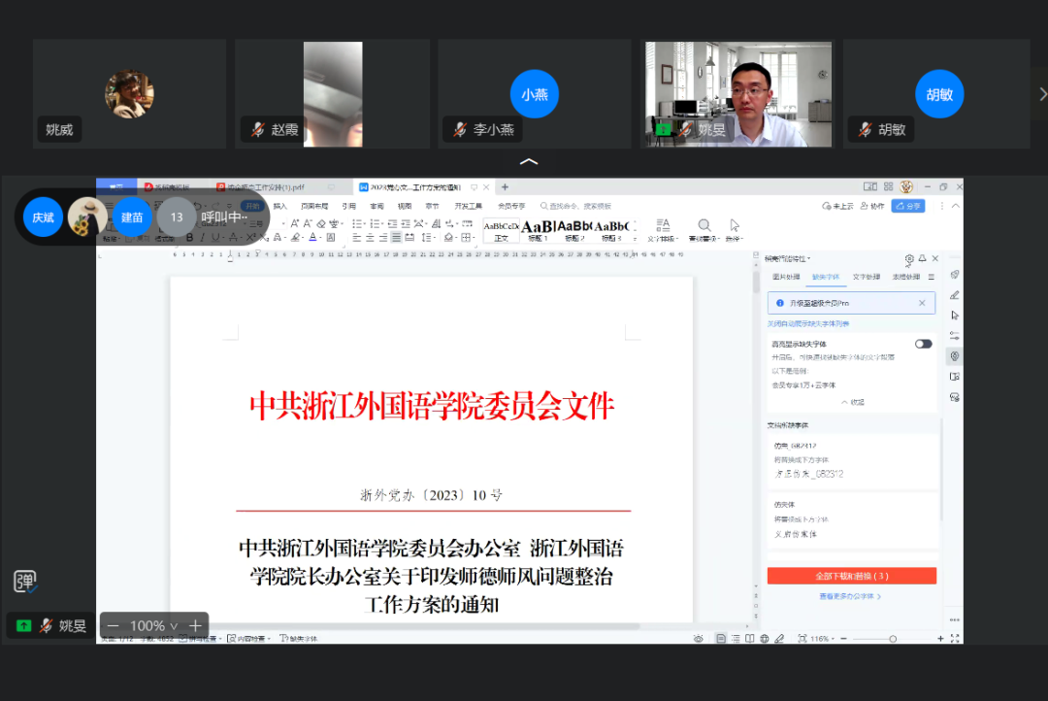Image resolution: width=1048 pixels, height=701 pixels.
Task: Select the pen icon in right sidebar
Action: (x=954, y=295)
